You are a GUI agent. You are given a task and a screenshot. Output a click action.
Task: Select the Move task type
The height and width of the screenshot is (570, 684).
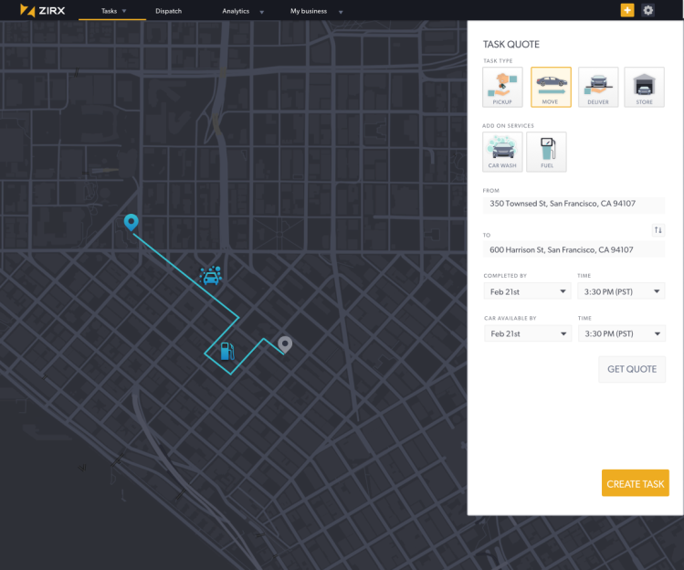551,87
